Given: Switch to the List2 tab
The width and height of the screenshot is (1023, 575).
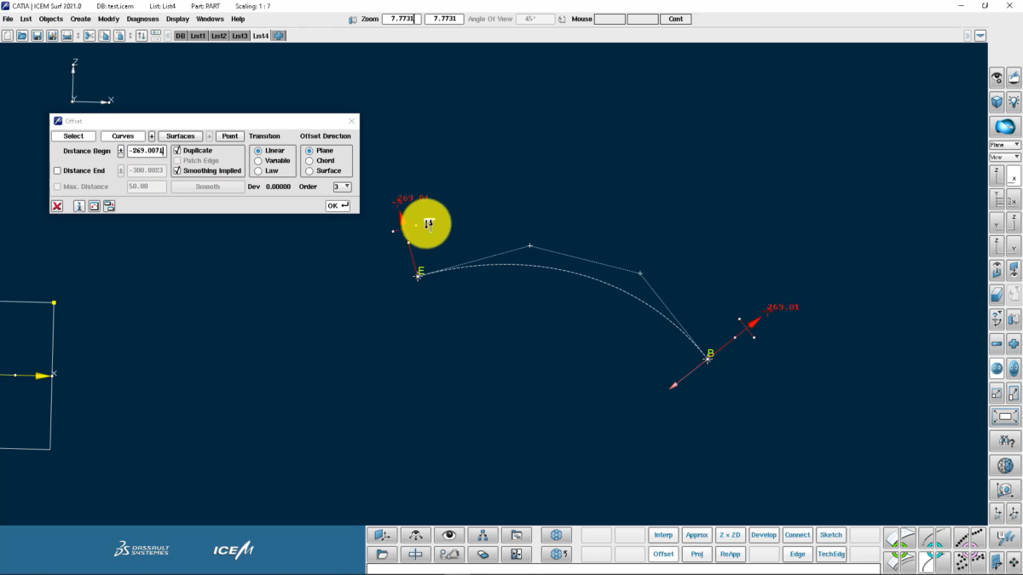Looking at the screenshot, I should [219, 36].
